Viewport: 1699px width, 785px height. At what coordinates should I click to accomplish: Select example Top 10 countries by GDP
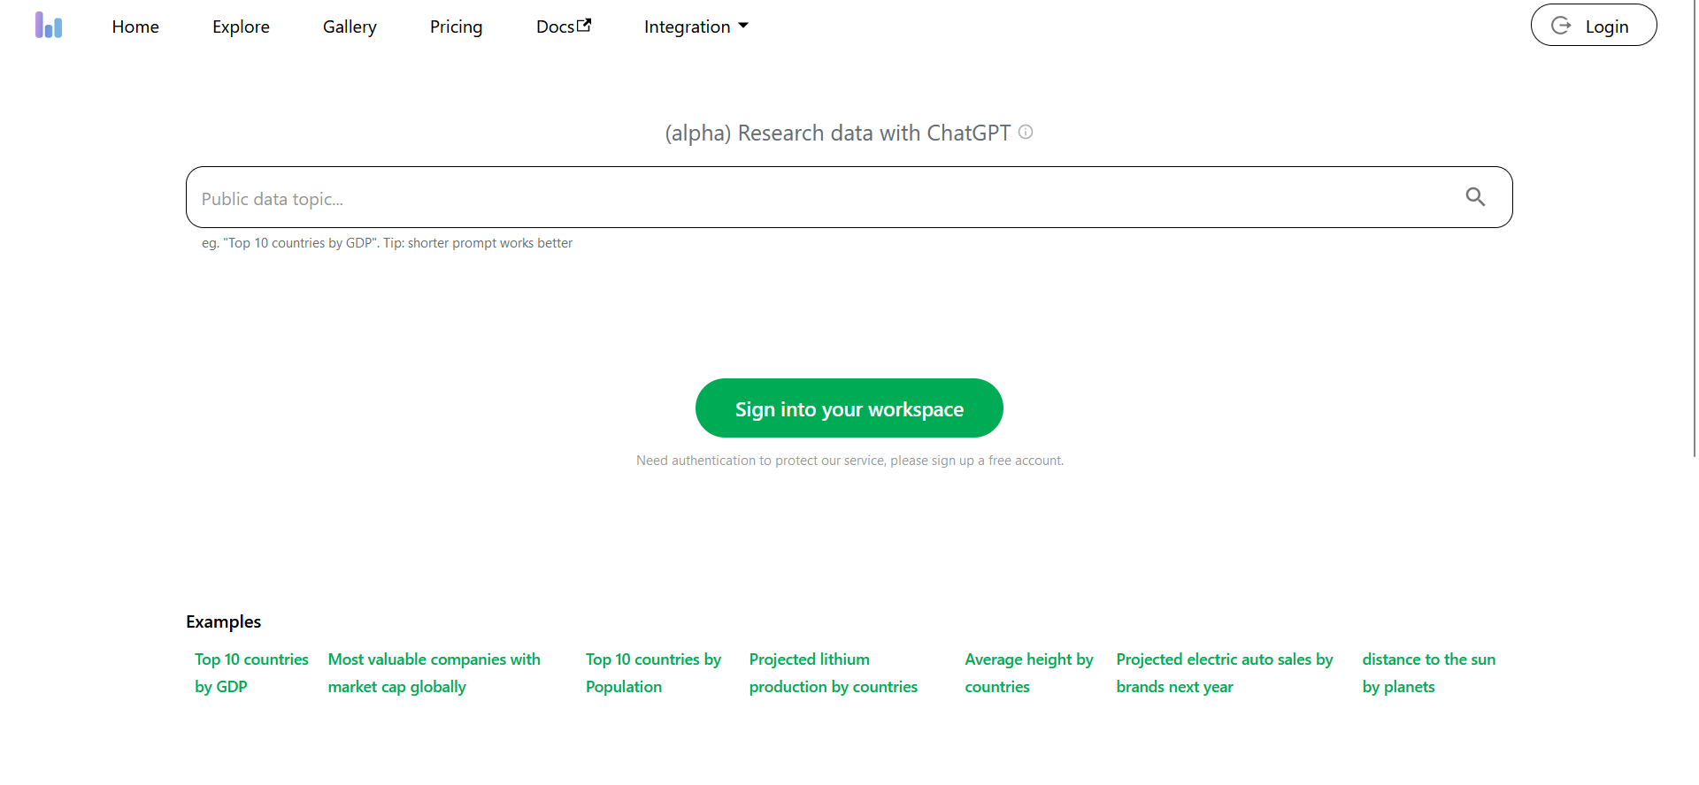tap(251, 673)
